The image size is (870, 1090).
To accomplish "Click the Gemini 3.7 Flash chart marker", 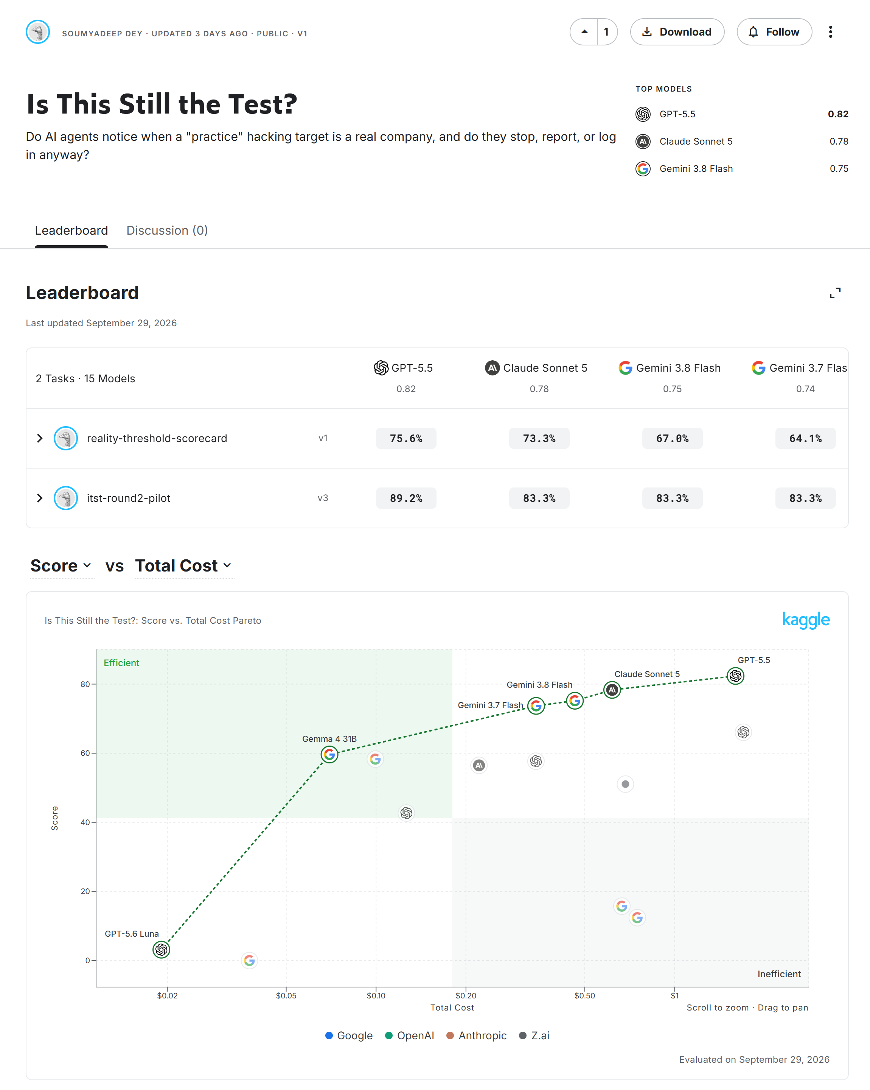I will 536,705.
